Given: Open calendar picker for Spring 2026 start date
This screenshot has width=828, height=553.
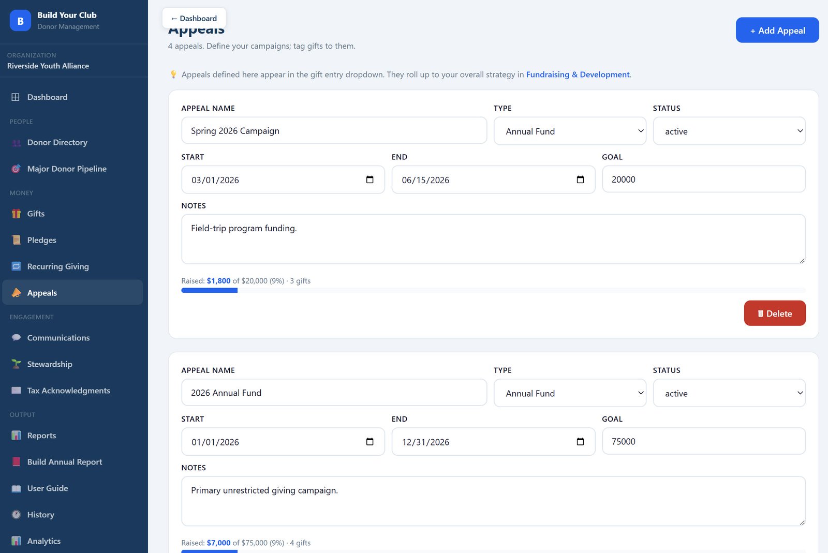Looking at the screenshot, I should [x=369, y=180].
